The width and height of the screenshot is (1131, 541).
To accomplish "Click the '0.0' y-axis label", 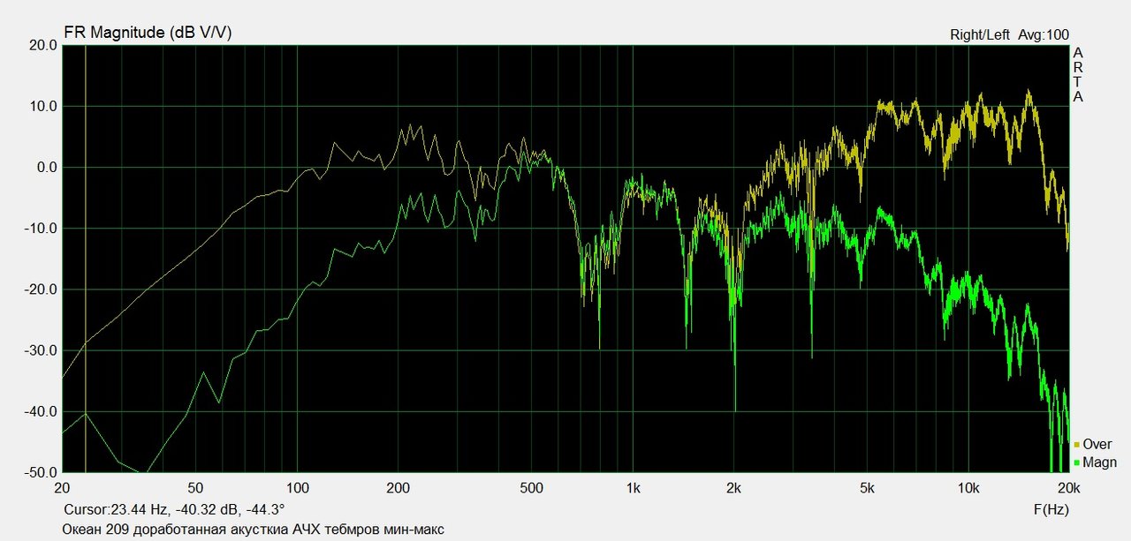I will coord(45,168).
